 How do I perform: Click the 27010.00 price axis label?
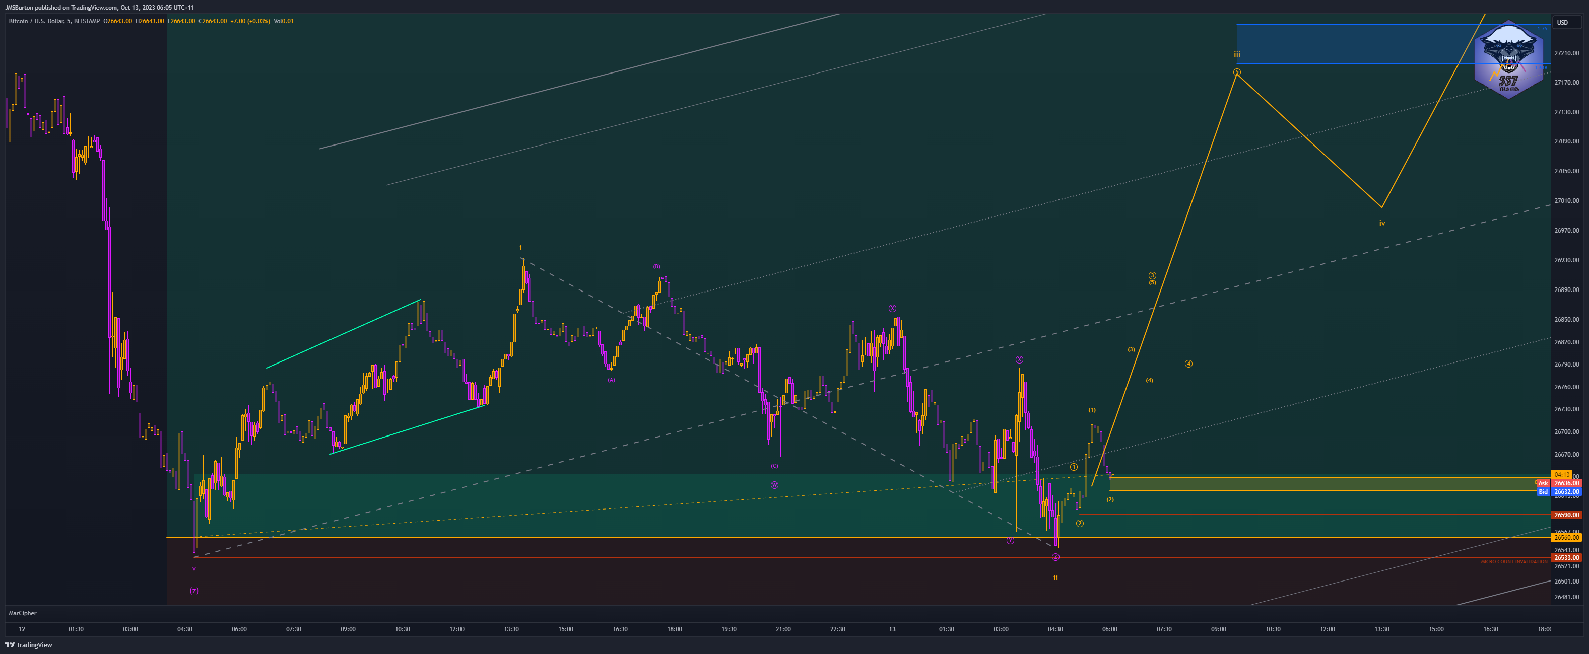1567,200
